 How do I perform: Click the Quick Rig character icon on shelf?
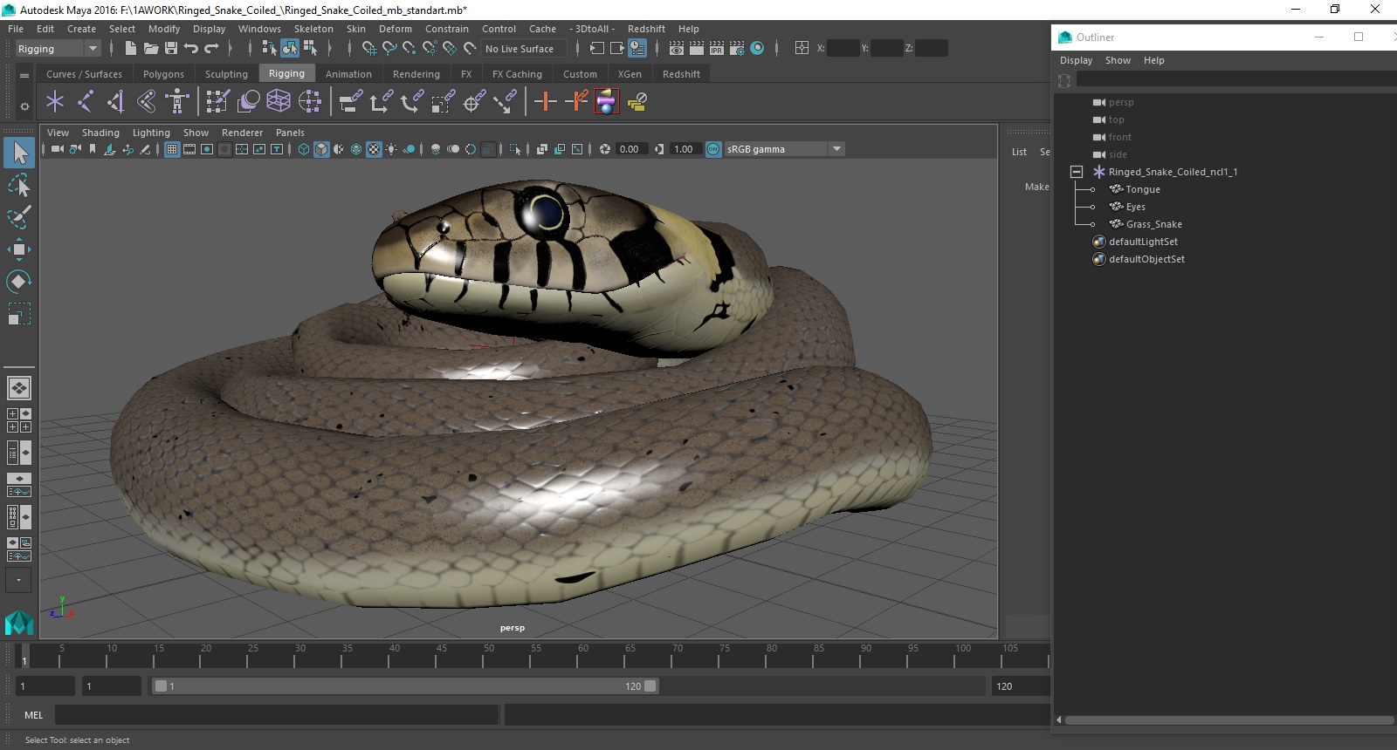(177, 102)
